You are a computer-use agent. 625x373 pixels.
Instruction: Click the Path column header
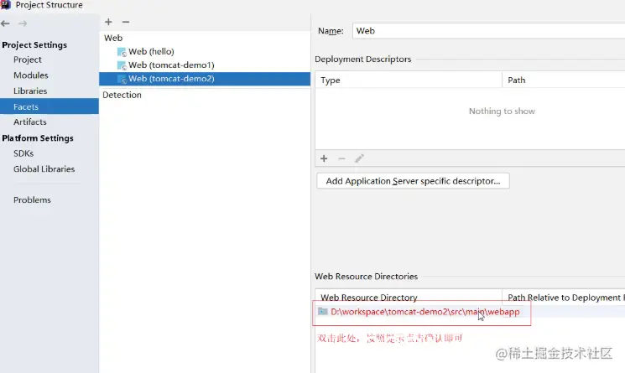point(564,80)
